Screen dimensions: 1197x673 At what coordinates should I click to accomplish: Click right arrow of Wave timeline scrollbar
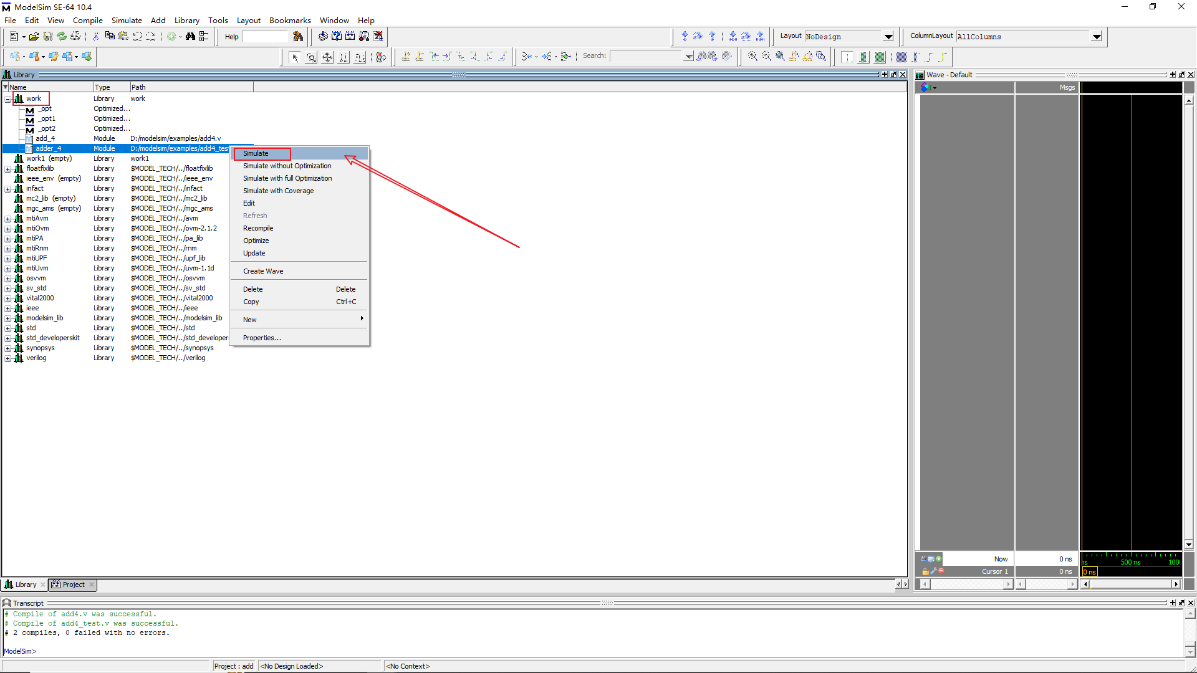[1176, 584]
